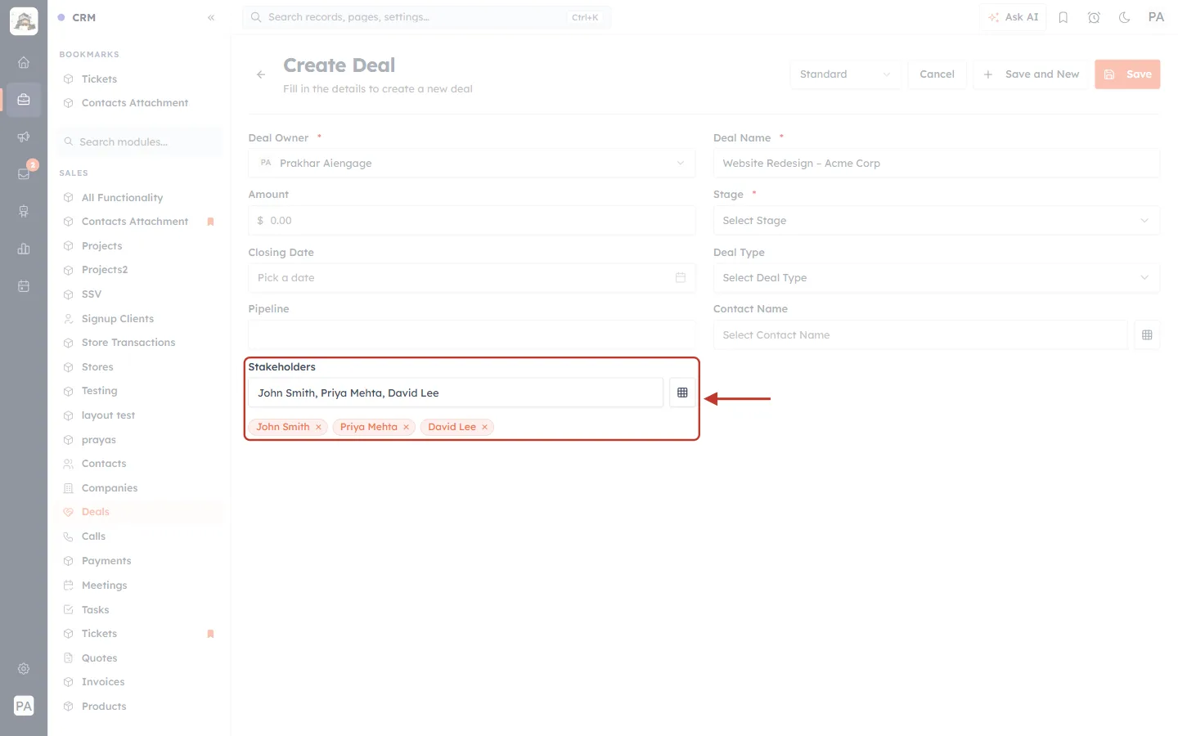Open the Meetings module
Image resolution: width=1178 pixels, height=736 pixels.
(105, 586)
